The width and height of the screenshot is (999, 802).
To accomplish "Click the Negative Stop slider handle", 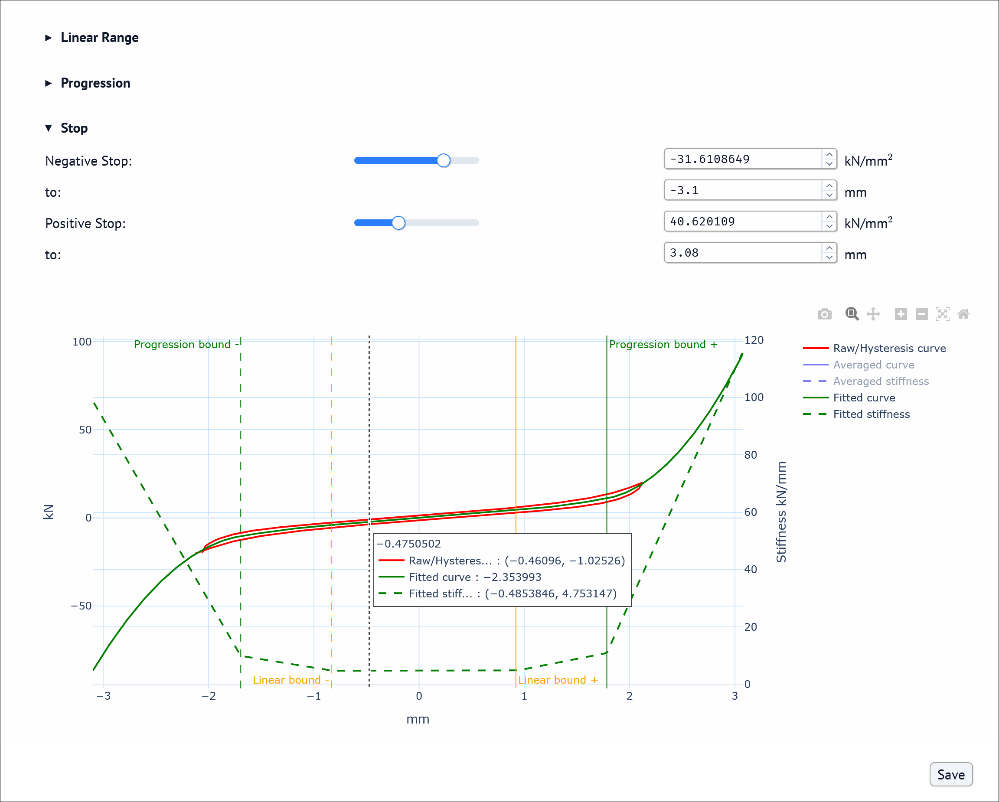I will 444,160.
